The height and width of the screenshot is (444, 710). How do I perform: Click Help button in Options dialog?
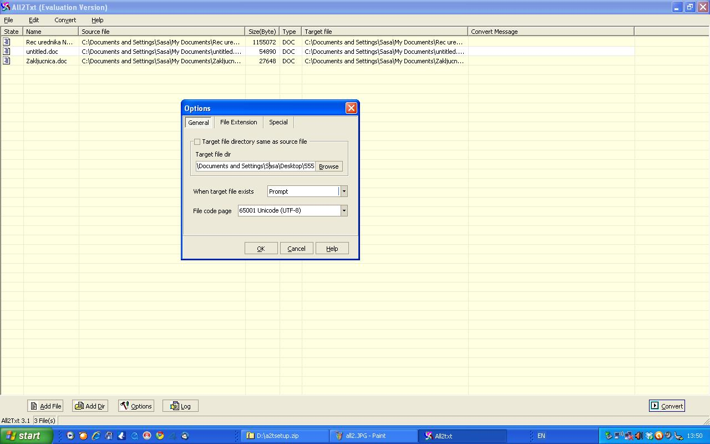pyautogui.click(x=332, y=249)
